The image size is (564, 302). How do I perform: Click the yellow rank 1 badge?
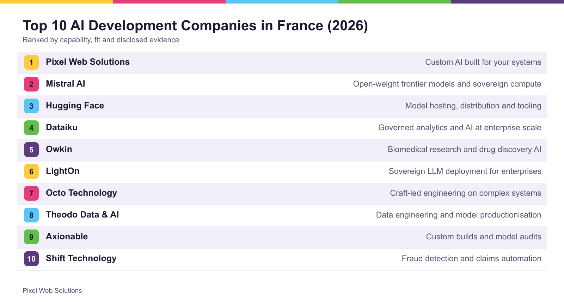click(x=31, y=62)
